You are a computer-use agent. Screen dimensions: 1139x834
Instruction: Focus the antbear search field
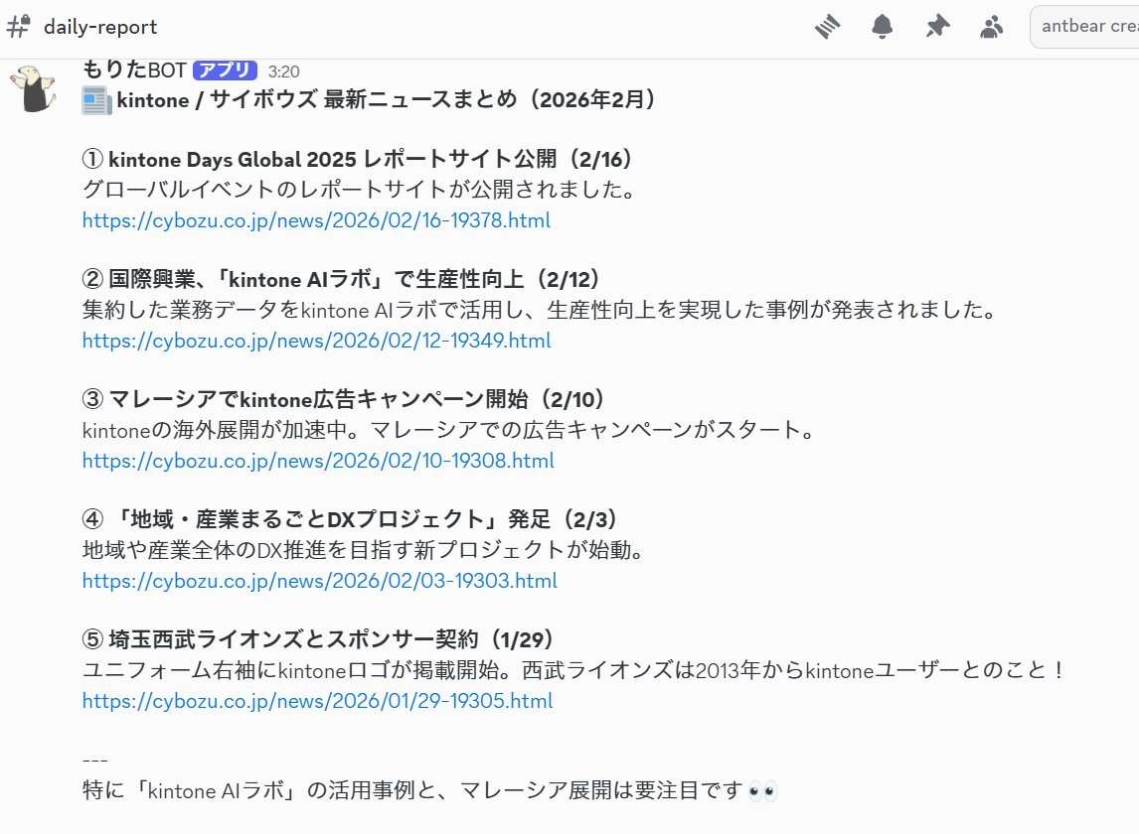coord(1086,27)
